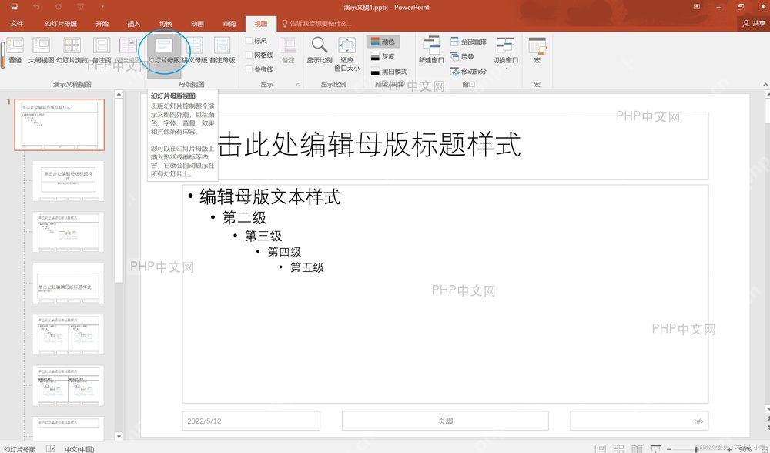Screen dimensions: 770x453
Task: Select the second layout thumbnail (title slide layout)
Action: point(69,181)
